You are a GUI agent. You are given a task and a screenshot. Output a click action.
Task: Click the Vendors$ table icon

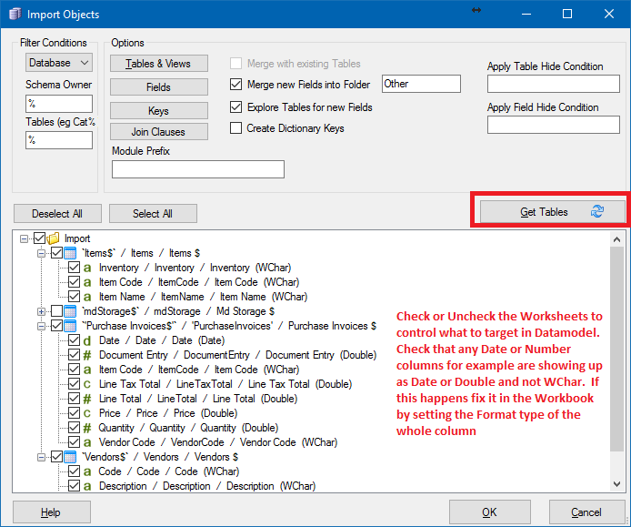click(70, 457)
